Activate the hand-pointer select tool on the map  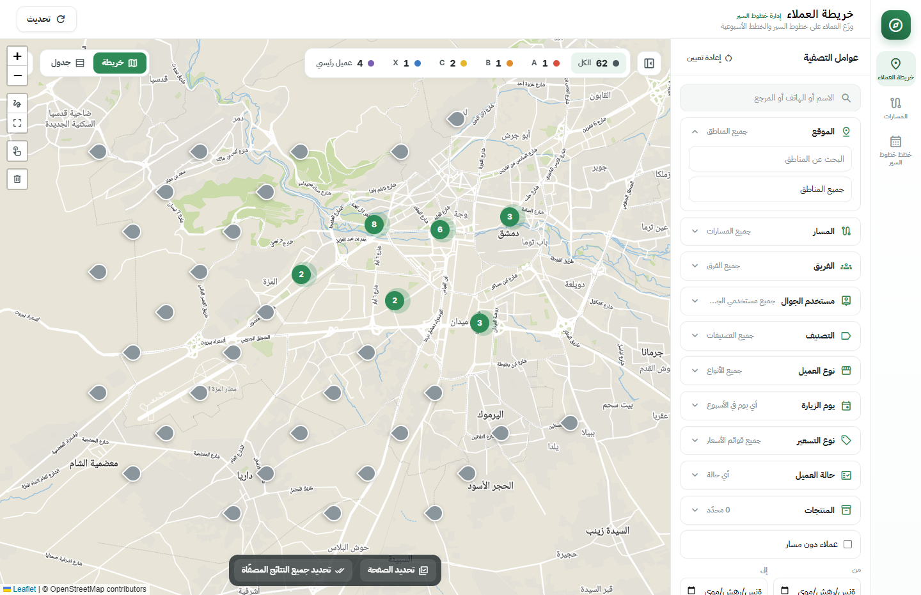17,151
